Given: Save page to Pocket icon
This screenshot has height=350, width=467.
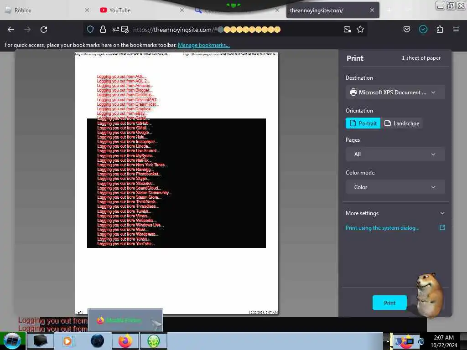Looking at the screenshot, I should [x=406, y=29].
